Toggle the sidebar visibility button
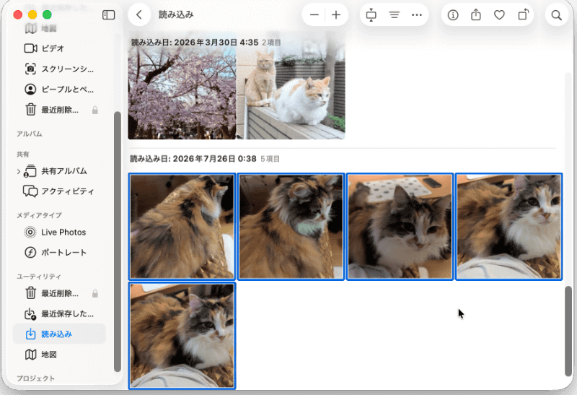The width and height of the screenshot is (577, 395). 109,14
